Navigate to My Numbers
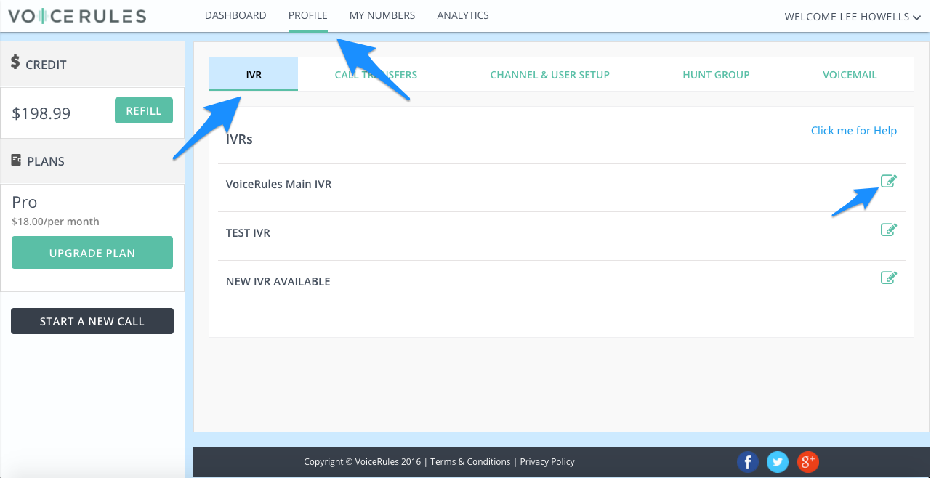This screenshot has width=931, height=478. click(382, 15)
